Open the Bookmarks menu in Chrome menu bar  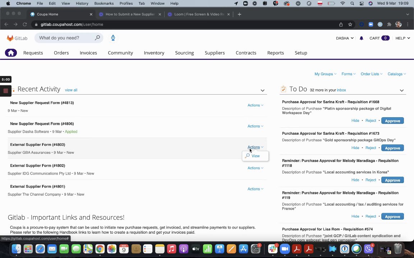pyautogui.click(x=104, y=4)
